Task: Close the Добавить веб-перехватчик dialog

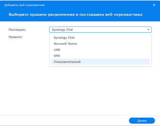Action: (154, 5)
